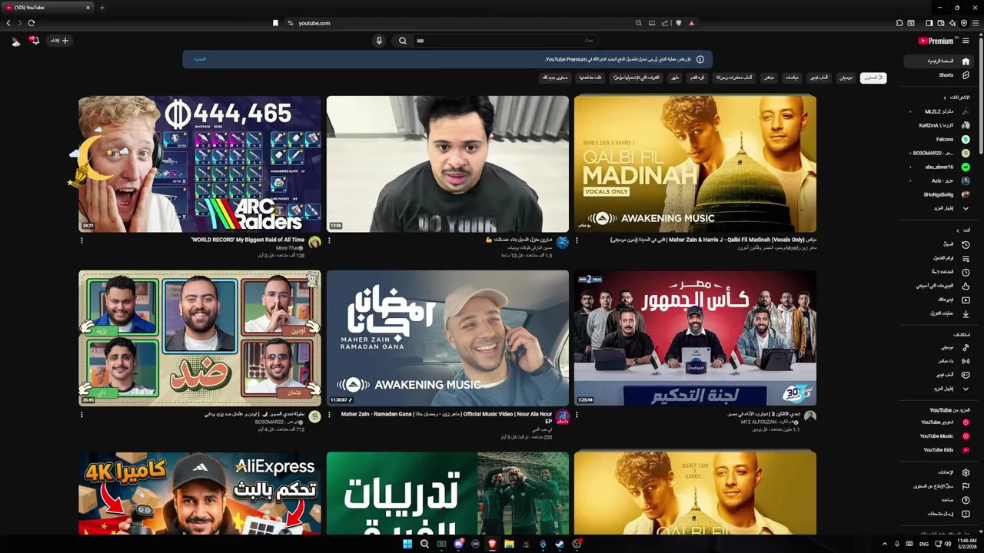984x553 pixels.
Task: Open the account avatar menu
Action: coord(16,41)
